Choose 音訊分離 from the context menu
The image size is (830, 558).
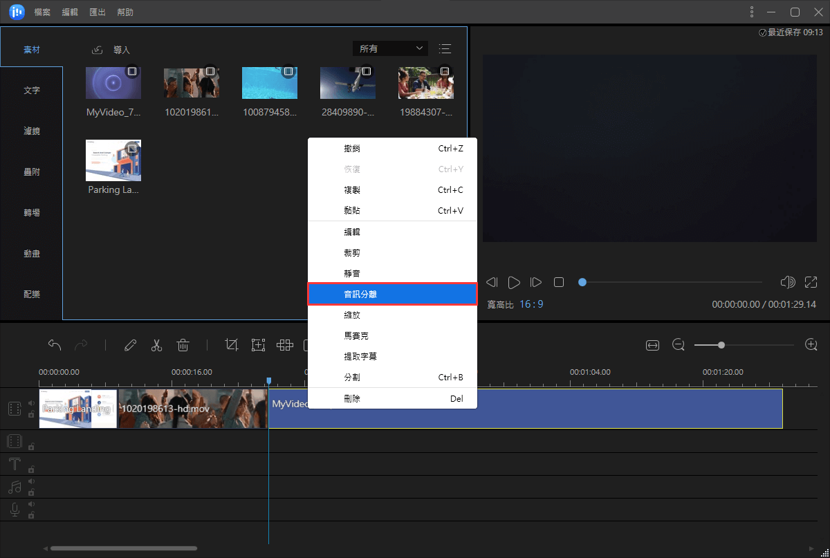[x=392, y=294]
